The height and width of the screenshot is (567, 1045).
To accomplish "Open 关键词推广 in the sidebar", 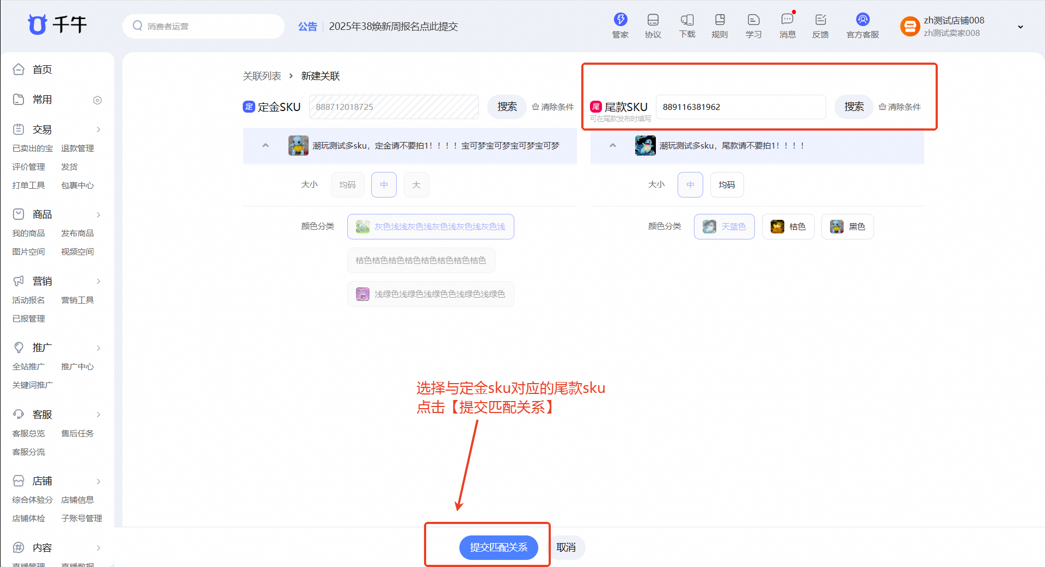I will (x=33, y=385).
